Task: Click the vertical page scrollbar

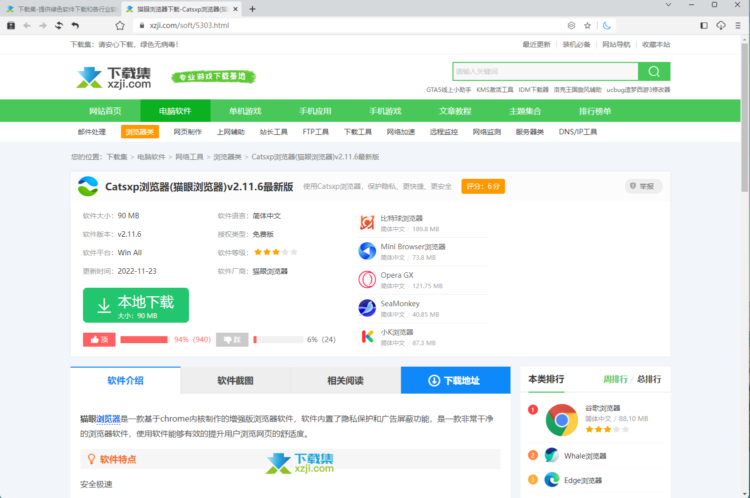Action: click(745, 117)
